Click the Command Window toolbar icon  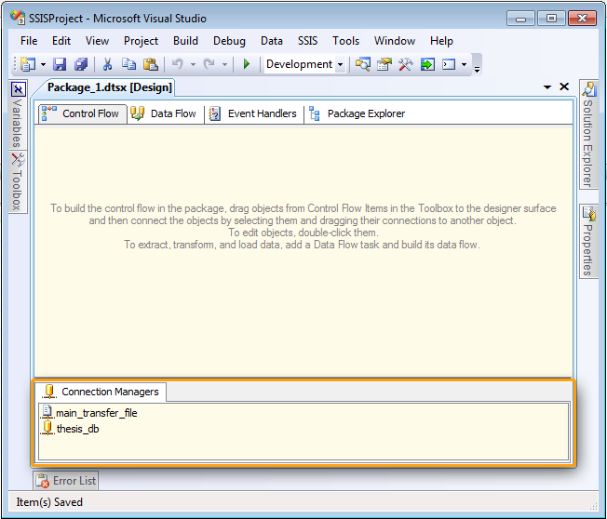tap(449, 64)
